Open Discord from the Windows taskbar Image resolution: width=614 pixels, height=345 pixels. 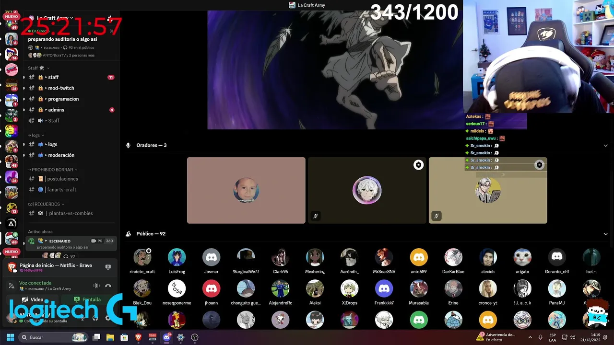[x=166, y=337]
